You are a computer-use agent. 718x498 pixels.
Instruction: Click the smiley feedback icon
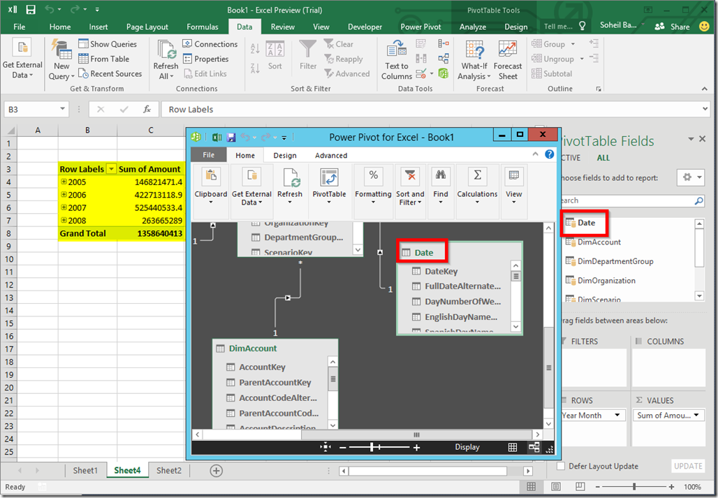[704, 27]
